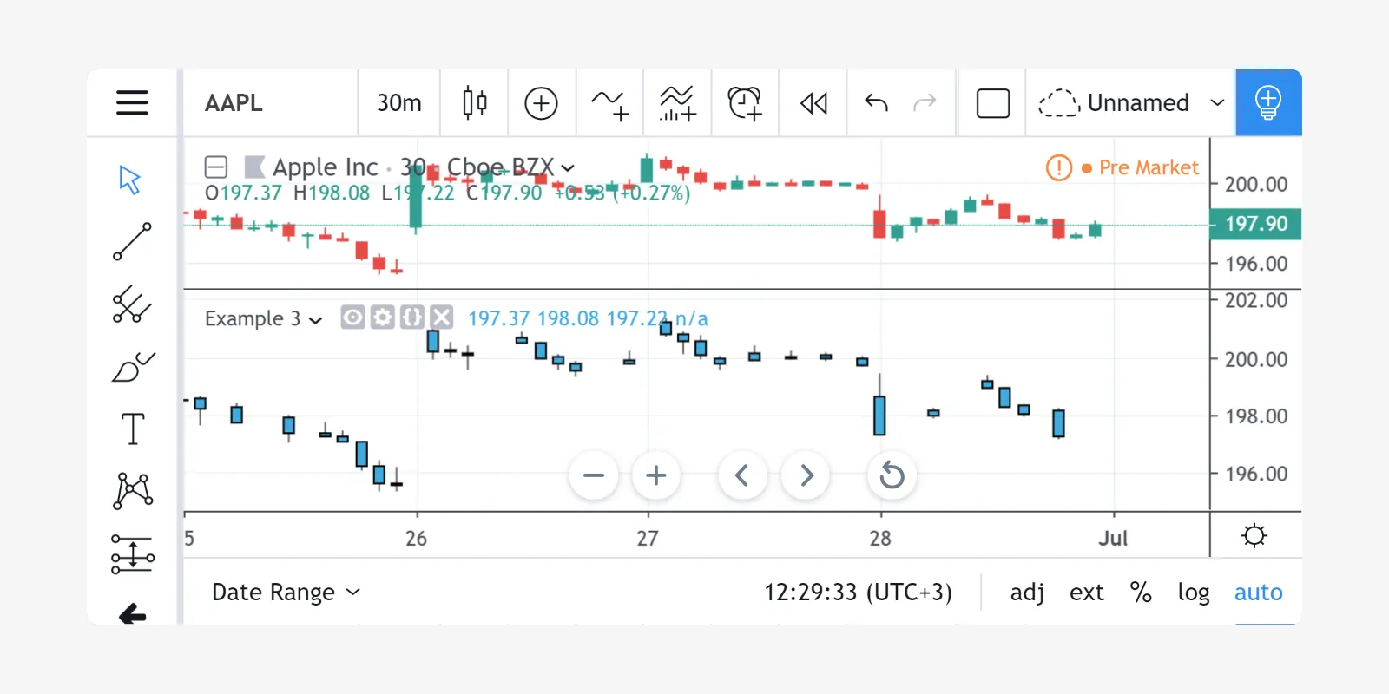
Task: Toggle the auto scale option
Action: click(1258, 592)
